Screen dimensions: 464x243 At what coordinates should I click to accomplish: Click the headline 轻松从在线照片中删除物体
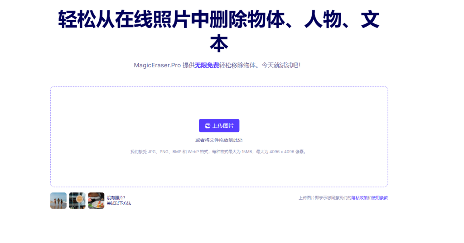coord(219,32)
